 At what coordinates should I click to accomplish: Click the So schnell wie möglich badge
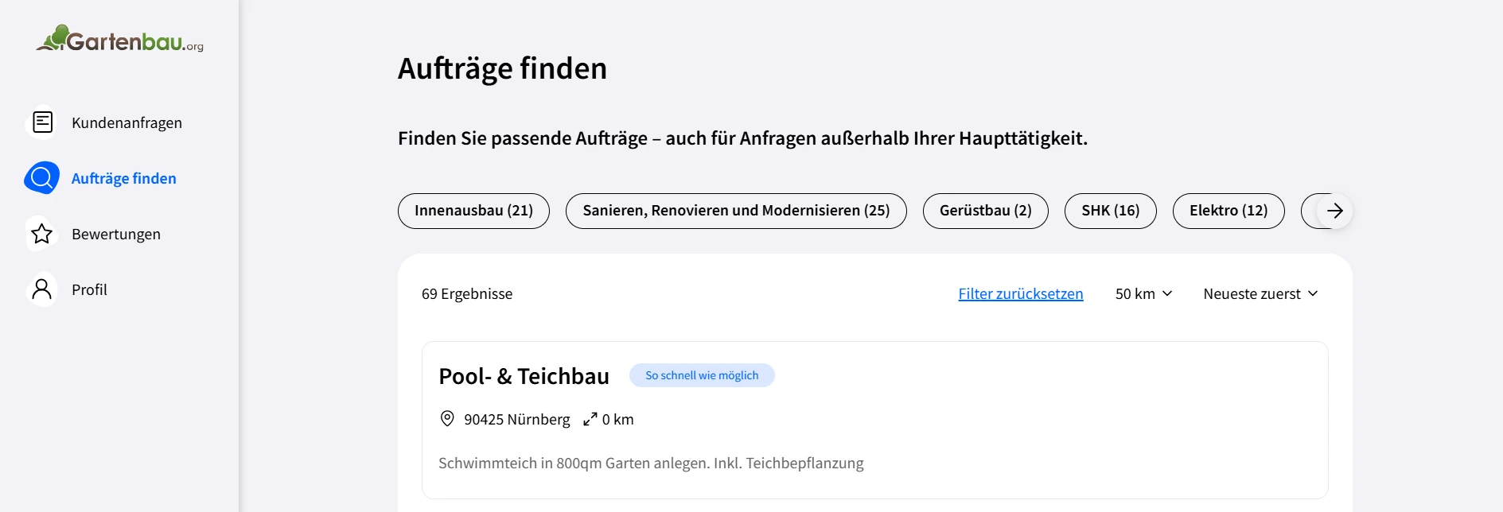702,375
